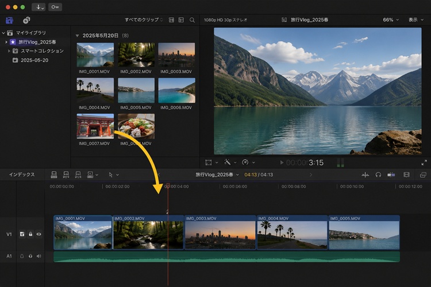Click the retime speedometer icon
This screenshot has height=287, width=431.
click(245, 162)
